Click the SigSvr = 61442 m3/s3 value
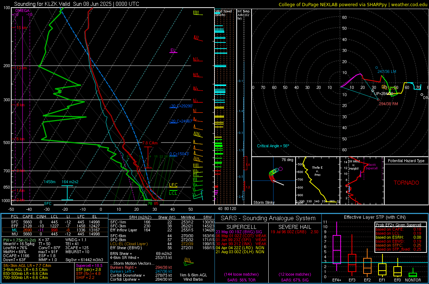Screen dimensions: 429x284 (x=84, y=260)
